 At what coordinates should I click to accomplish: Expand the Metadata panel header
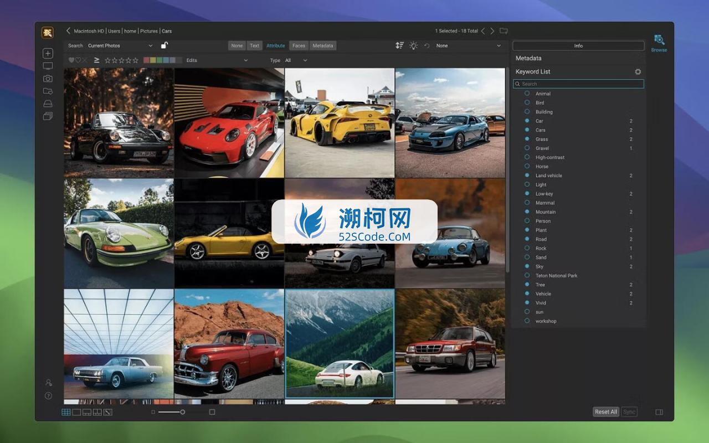(579, 58)
